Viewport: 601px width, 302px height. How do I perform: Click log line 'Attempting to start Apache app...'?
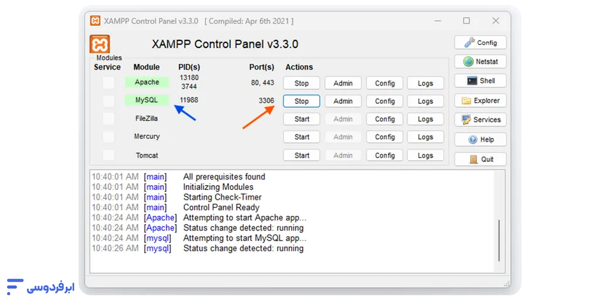[x=245, y=218]
